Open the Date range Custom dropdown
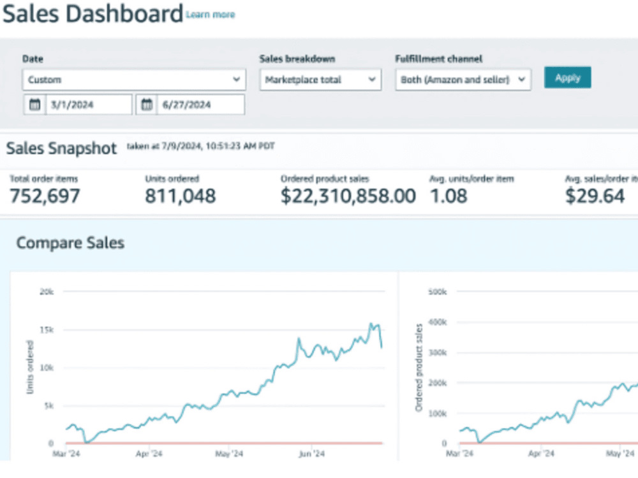Screen dimensions: 638x478 (x=134, y=79)
